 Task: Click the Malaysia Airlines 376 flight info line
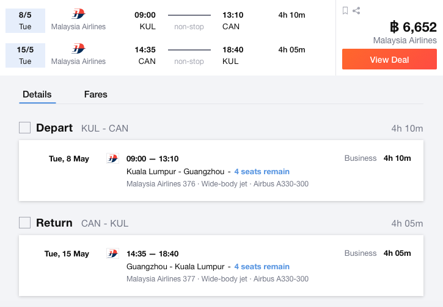coord(218,184)
